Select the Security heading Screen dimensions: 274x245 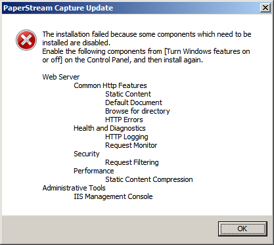(87, 154)
